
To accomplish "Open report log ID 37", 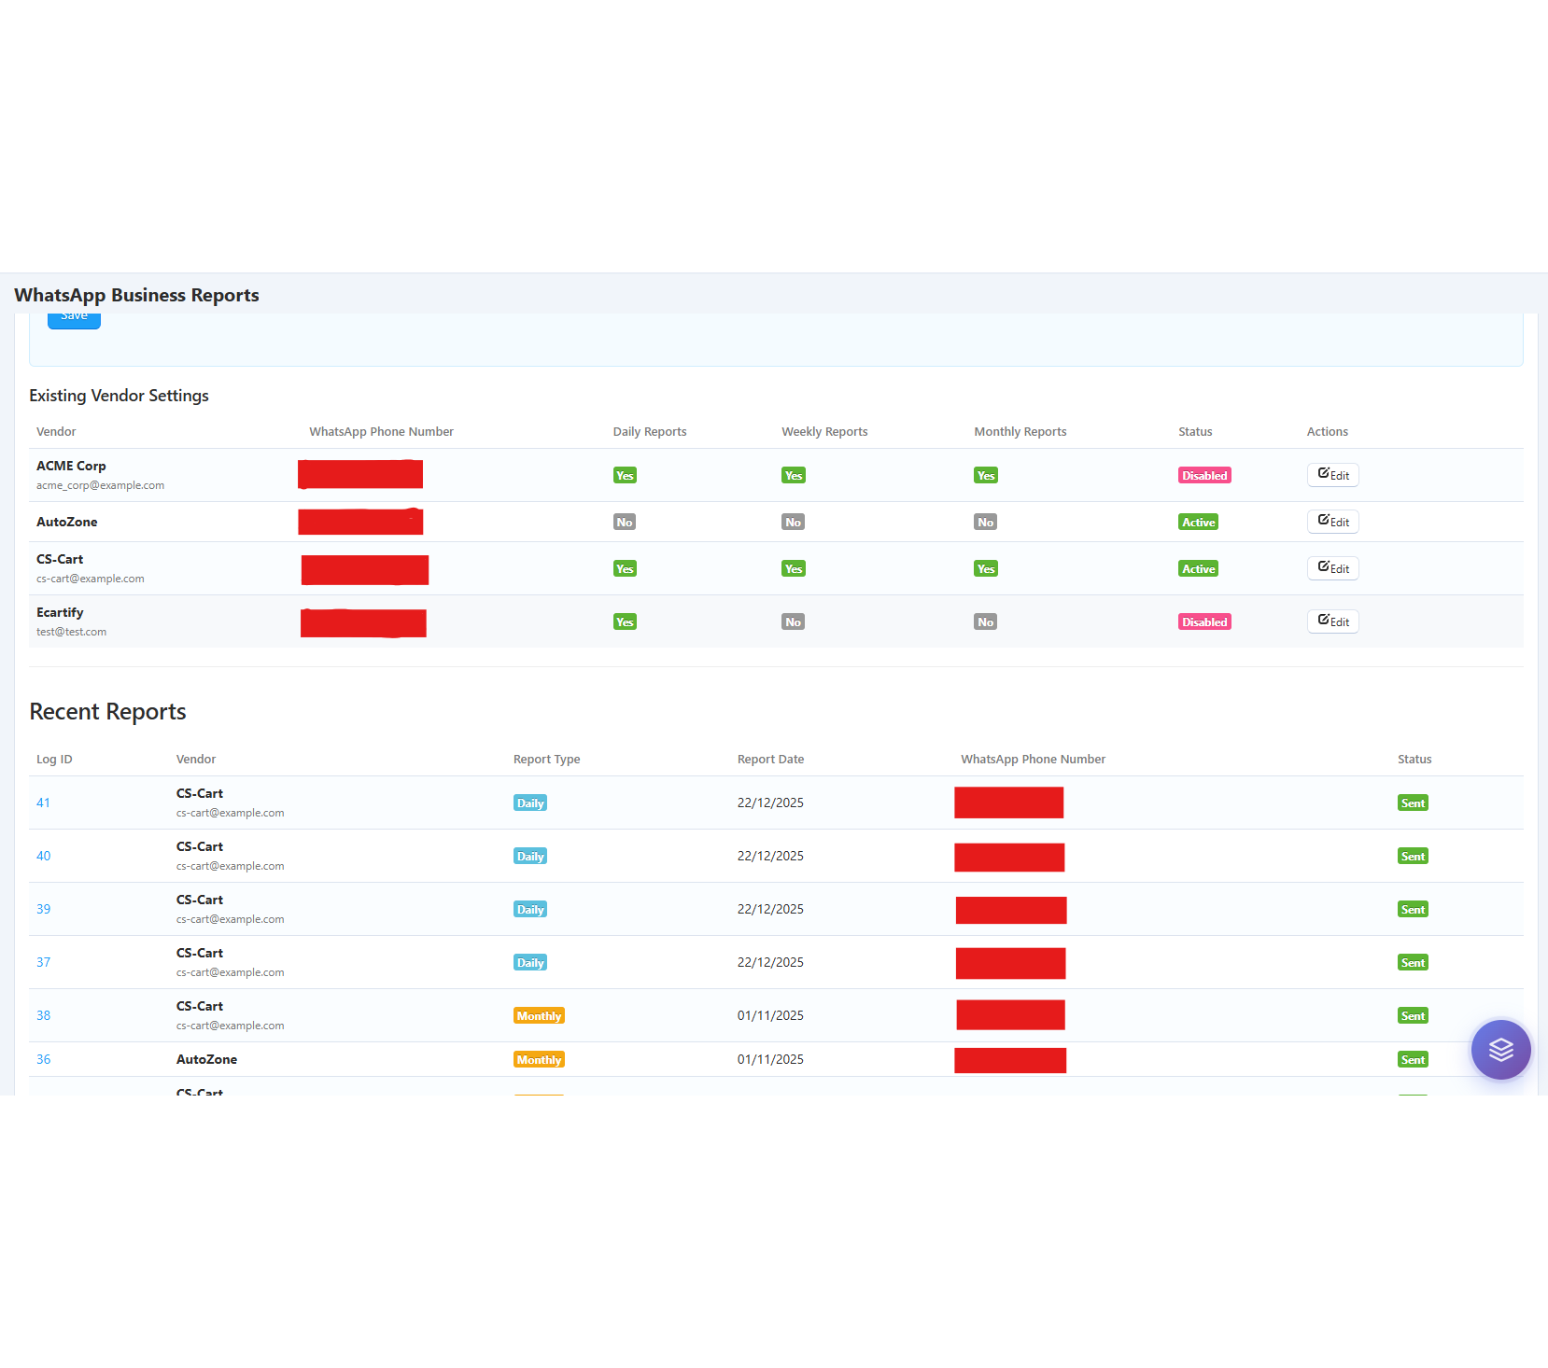I will [x=43, y=962].
